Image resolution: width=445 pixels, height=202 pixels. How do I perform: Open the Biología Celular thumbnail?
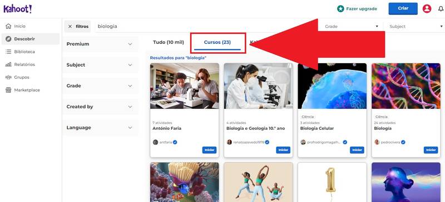coord(332,86)
